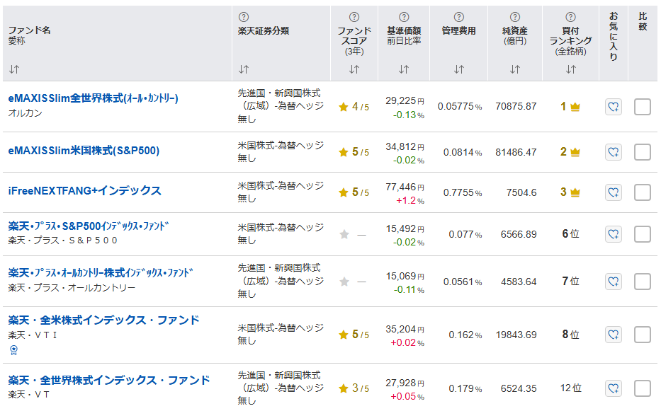Image resolution: width=661 pixels, height=411 pixels.
Task: Open 楽天・プラス・S&P500インデックス・ファンド page
Action: (x=89, y=226)
